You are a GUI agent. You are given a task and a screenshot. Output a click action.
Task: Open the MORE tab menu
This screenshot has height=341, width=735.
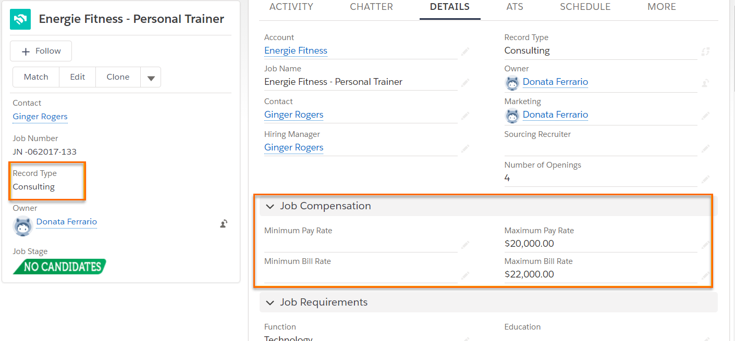(661, 7)
